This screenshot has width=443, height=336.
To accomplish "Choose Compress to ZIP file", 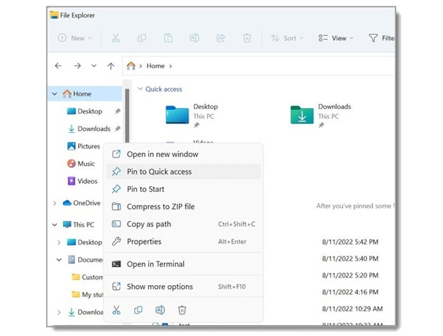I will (x=184, y=206).
